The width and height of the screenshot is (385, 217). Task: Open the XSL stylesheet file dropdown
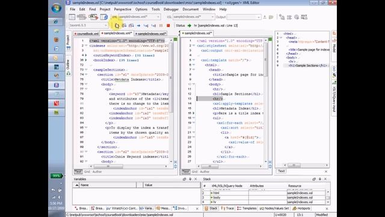pyautogui.click(x=212, y=17)
